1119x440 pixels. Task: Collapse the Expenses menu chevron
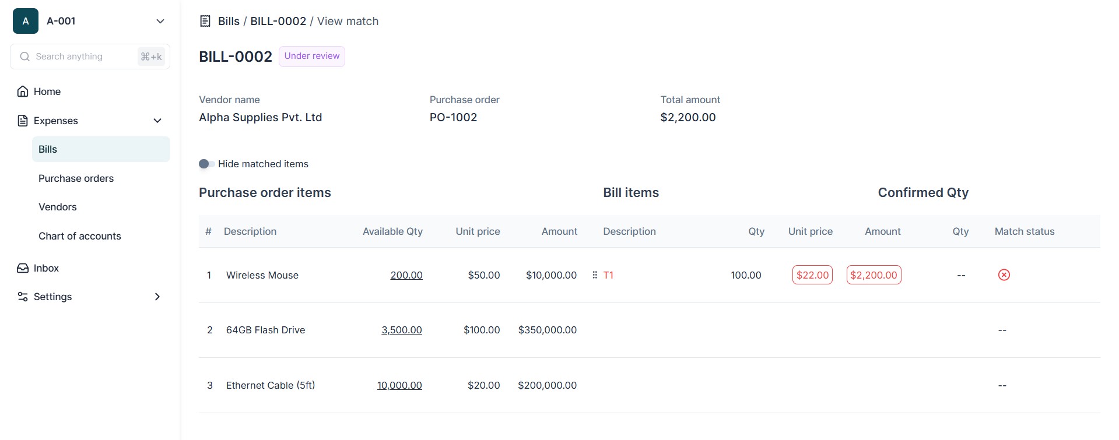click(x=157, y=121)
